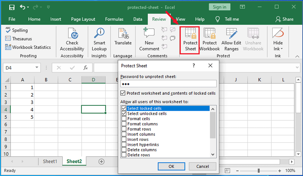This screenshot has height=176, width=303.
Task: Click the Protect Sheet button
Action: pos(190,40)
